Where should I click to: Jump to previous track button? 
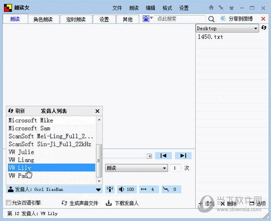164,156
